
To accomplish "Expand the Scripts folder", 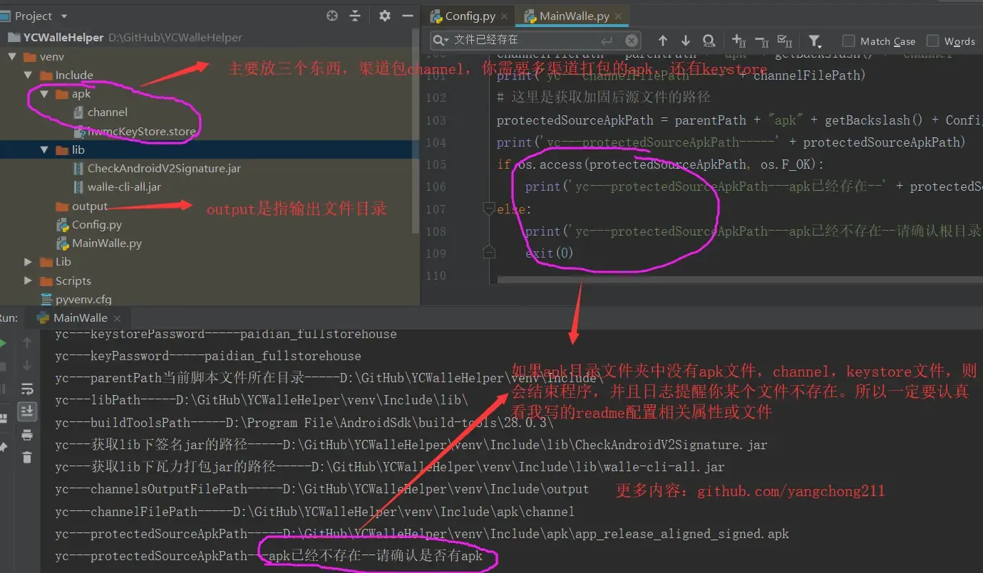I will pyautogui.click(x=28, y=280).
